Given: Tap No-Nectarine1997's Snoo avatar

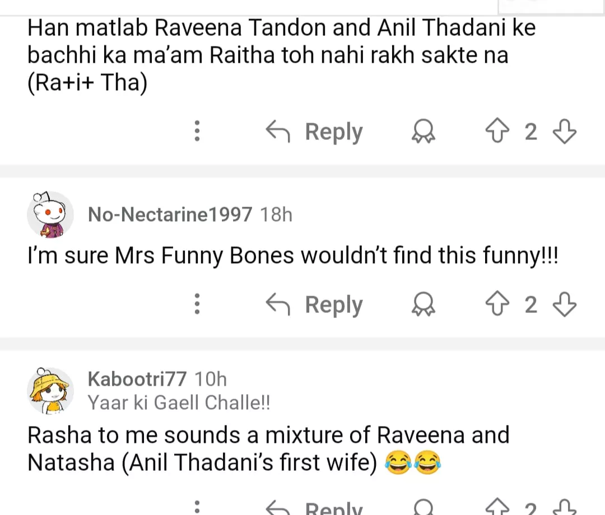Looking at the screenshot, I should pos(50,215).
